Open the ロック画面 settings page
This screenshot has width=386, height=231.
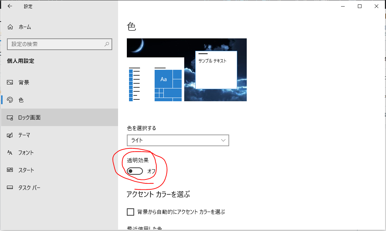tap(60, 117)
